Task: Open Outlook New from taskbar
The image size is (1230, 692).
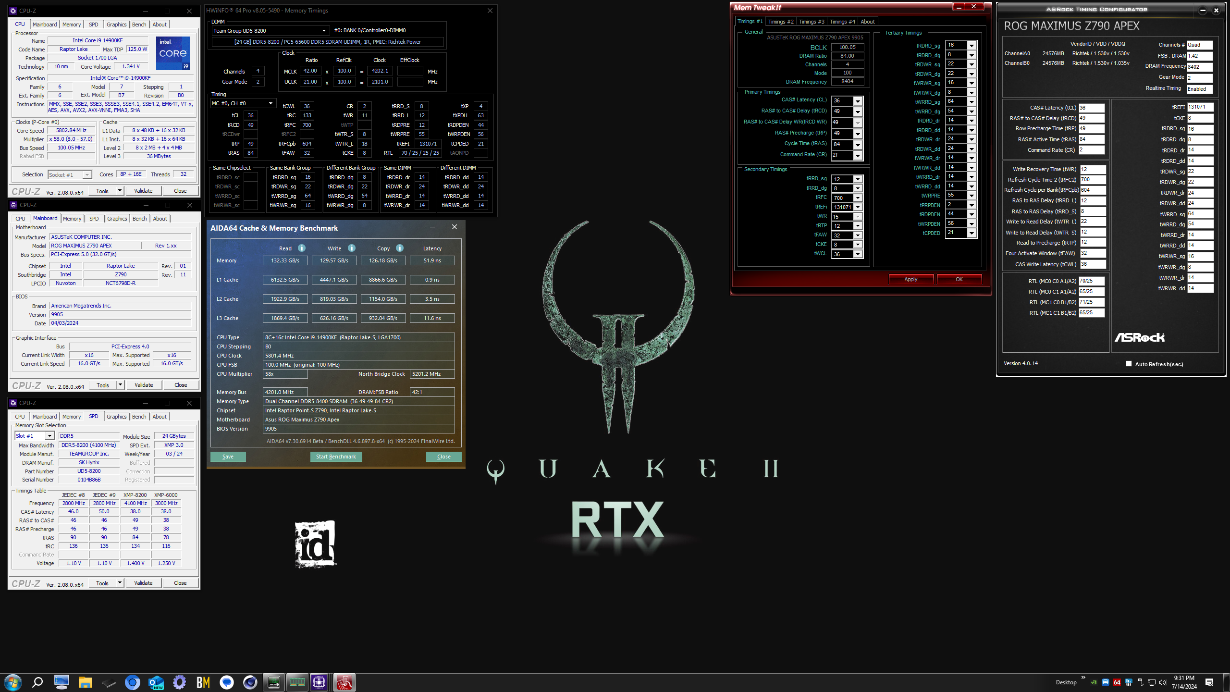Action: click(156, 682)
